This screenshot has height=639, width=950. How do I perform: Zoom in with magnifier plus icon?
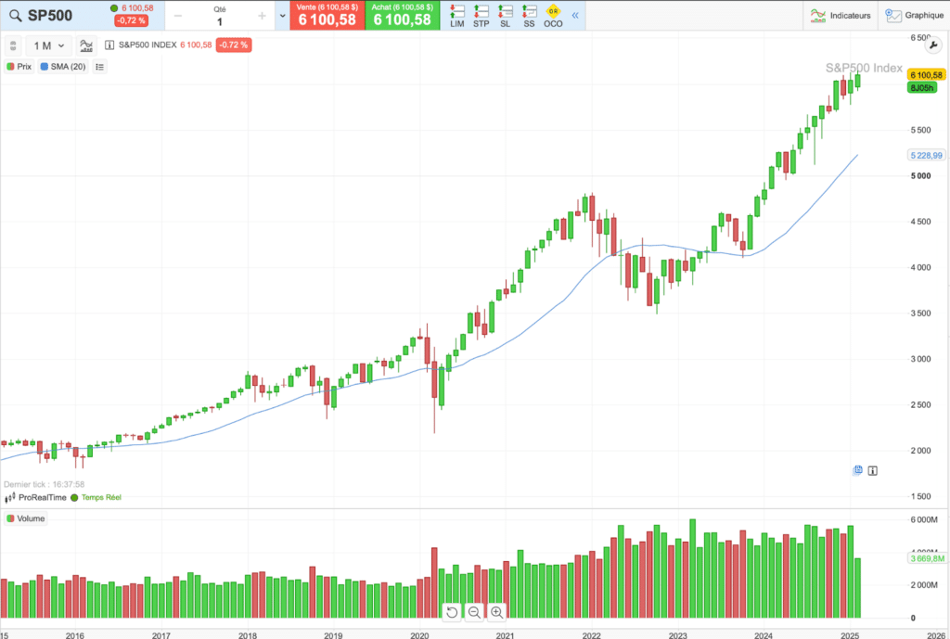(x=497, y=612)
